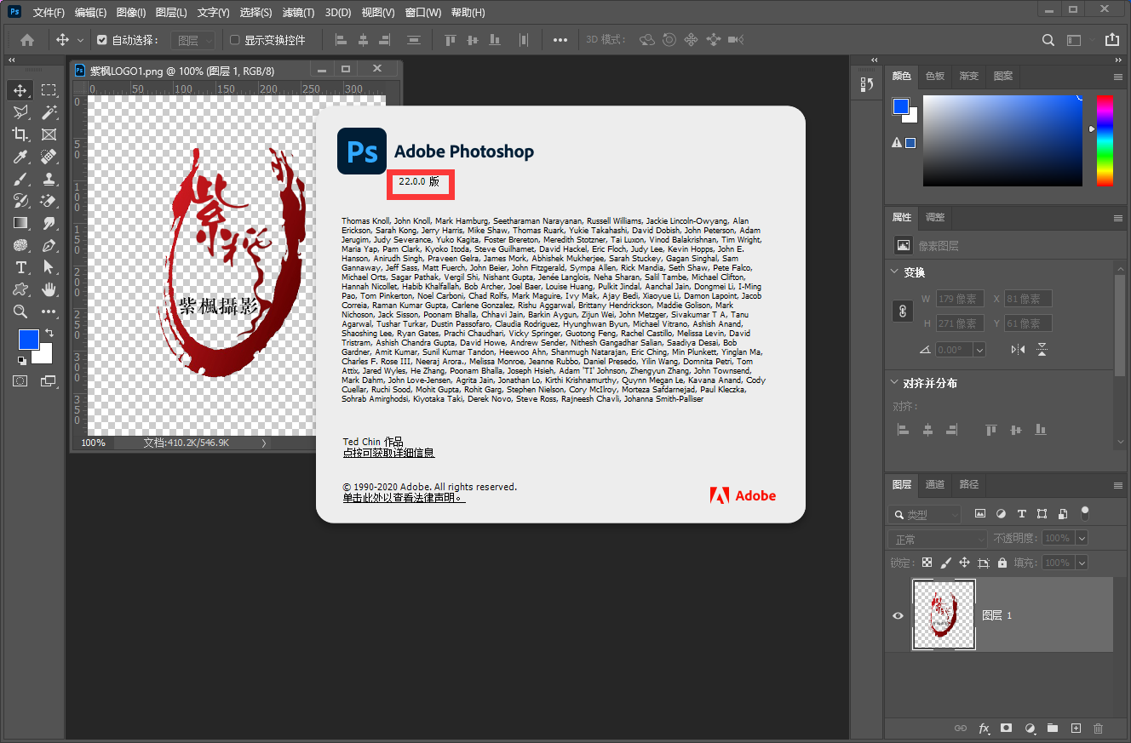This screenshot has height=743, width=1131.
Task: Select the History Brush tool
Action: 20,201
